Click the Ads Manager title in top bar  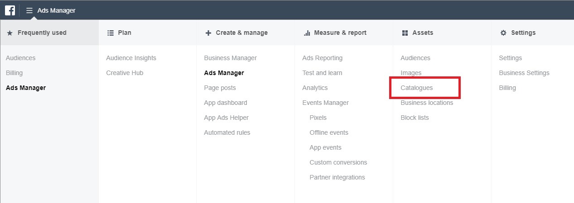coord(57,10)
